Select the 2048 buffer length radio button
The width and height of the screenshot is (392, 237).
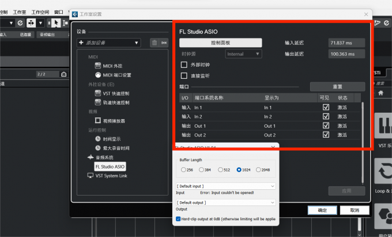(x=258, y=170)
